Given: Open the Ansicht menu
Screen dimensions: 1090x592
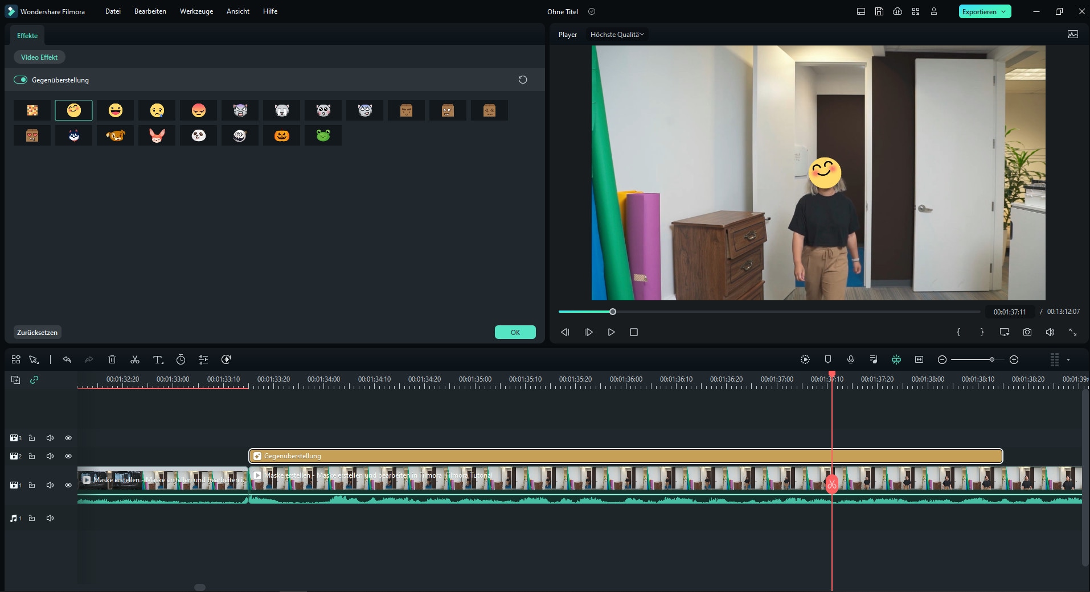Looking at the screenshot, I should click(x=238, y=11).
